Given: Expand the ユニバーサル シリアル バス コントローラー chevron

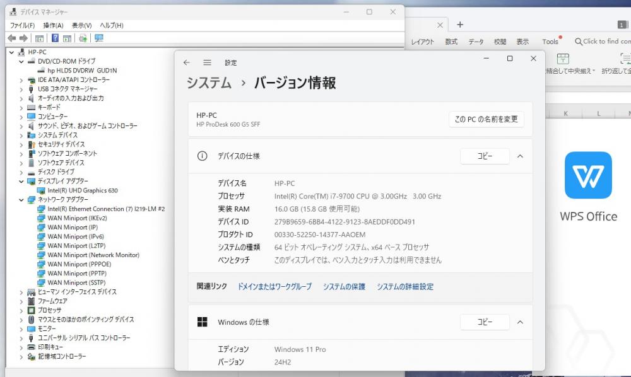Looking at the screenshot, I should pos(21,339).
